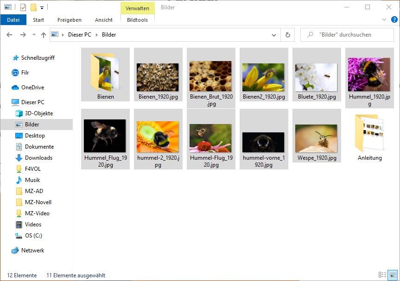Open the quick access toolbar customize arrow
The height and width of the screenshot is (281, 400).
pyautogui.click(x=42, y=8)
